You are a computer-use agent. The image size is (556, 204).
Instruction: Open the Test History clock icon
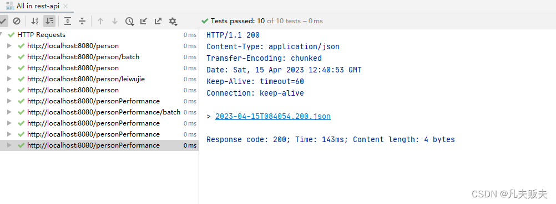click(x=129, y=21)
